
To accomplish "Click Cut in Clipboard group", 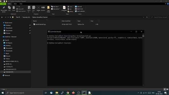I will [x=18, y=7].
